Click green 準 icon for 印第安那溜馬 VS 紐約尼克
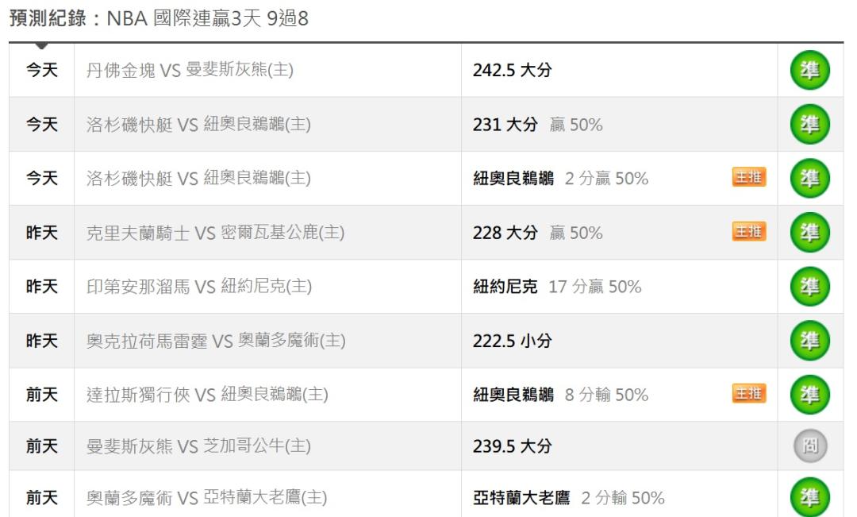This screenshot has height=517, width=857. (x=809, y=287)
